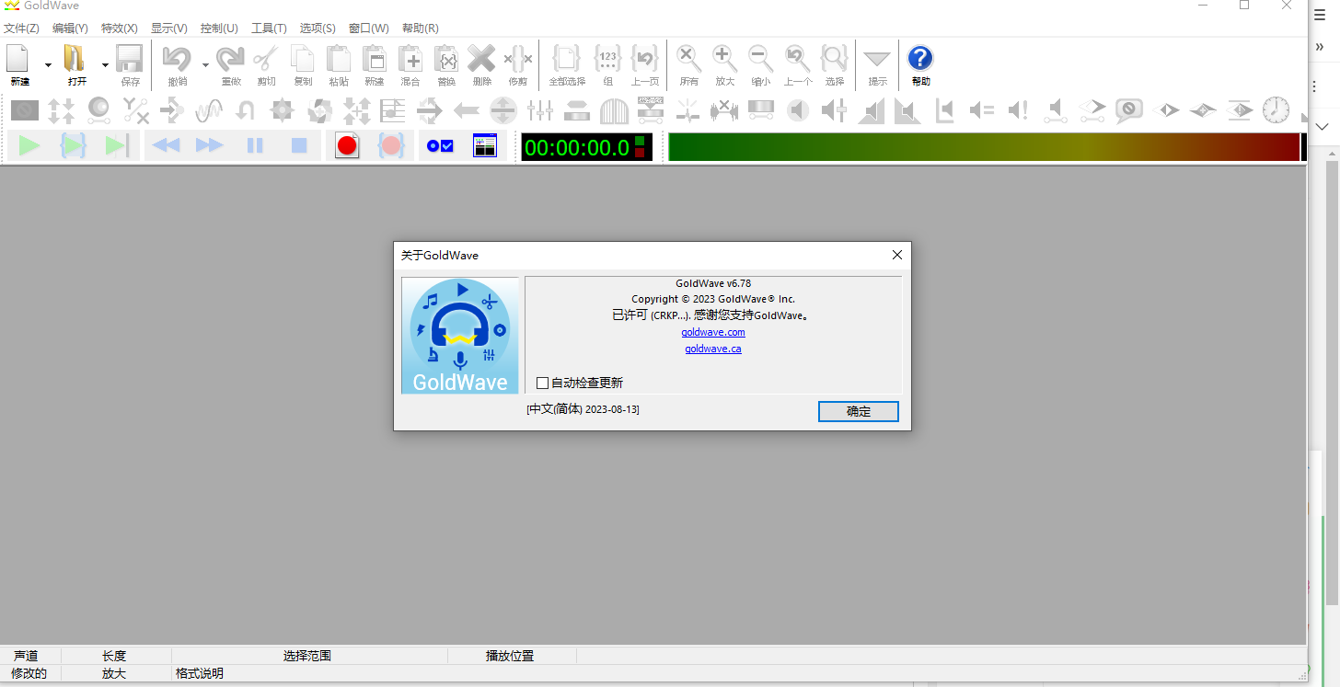Close the 关于GoldWave dialog
The height and width of the screenshot is (687, 1340).
coord(896,255)
